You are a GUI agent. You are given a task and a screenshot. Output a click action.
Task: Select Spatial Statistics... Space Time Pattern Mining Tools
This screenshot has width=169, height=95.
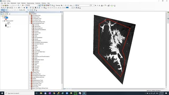click(40, 88)
